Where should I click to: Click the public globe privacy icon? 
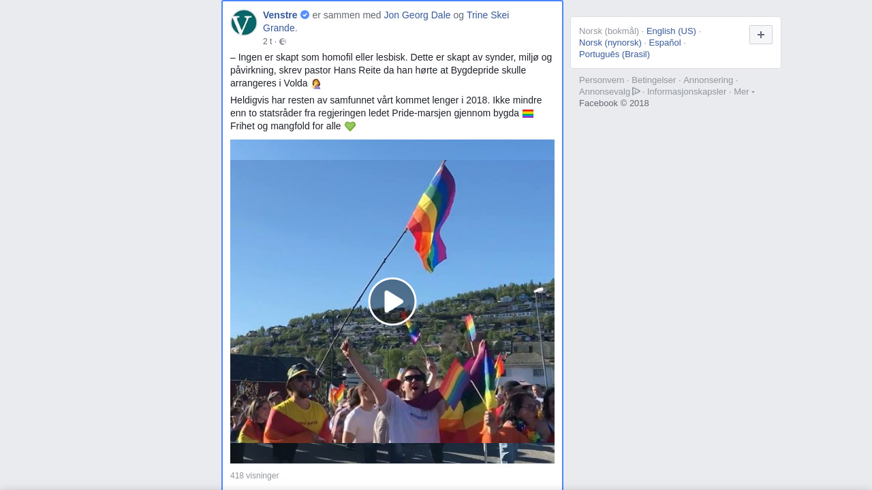coord(283,42)
